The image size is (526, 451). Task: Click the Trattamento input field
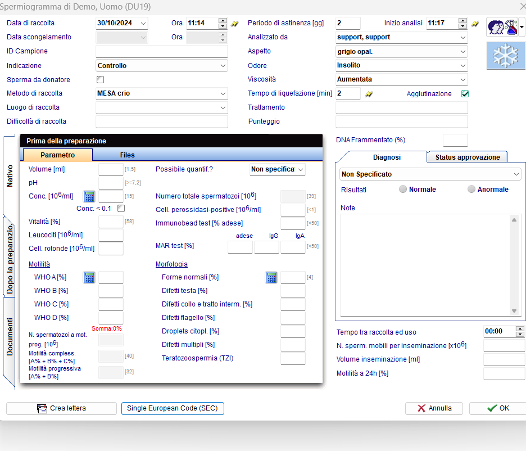(402, 108)
